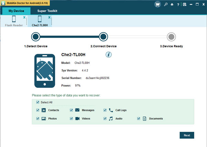Viewport: 207px width, 147px height.
Task: Click the Call Logs phone icon
Action: click(x=111, y=110)
